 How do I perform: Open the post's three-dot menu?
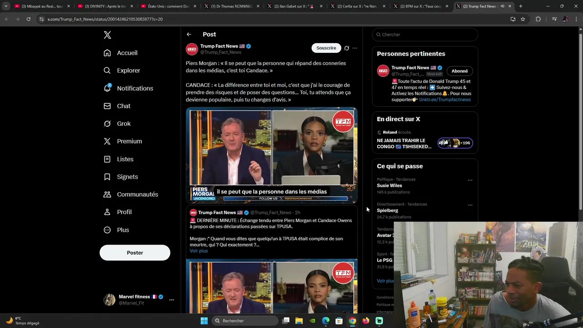[x=355, y=48]
